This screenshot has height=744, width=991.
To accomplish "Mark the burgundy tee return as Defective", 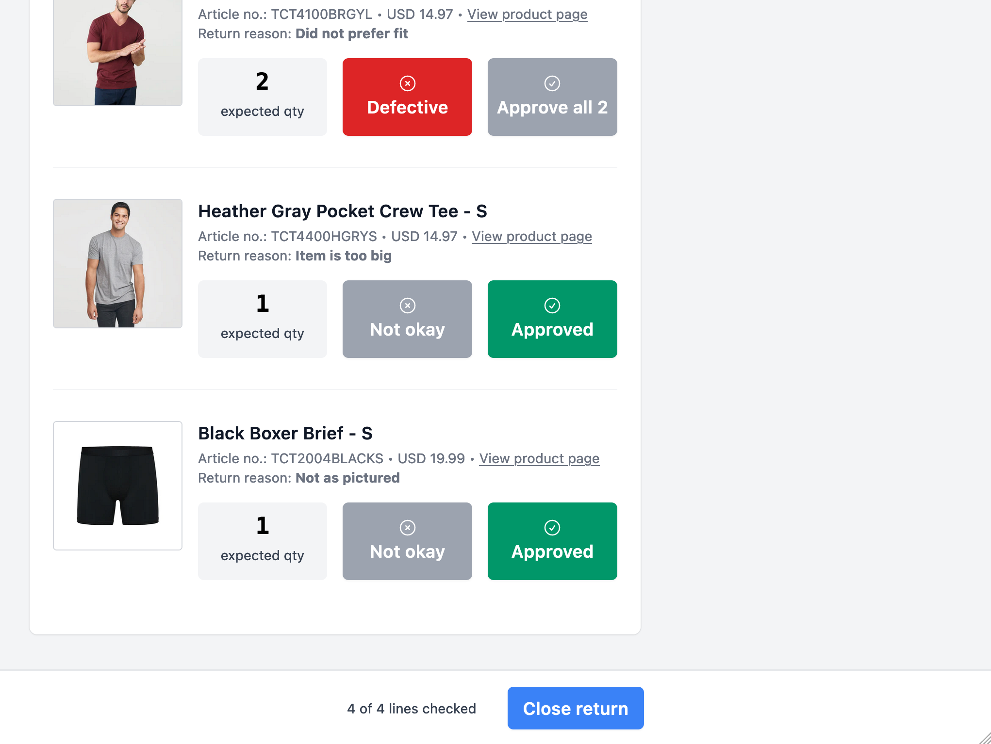I will (407, 97).
